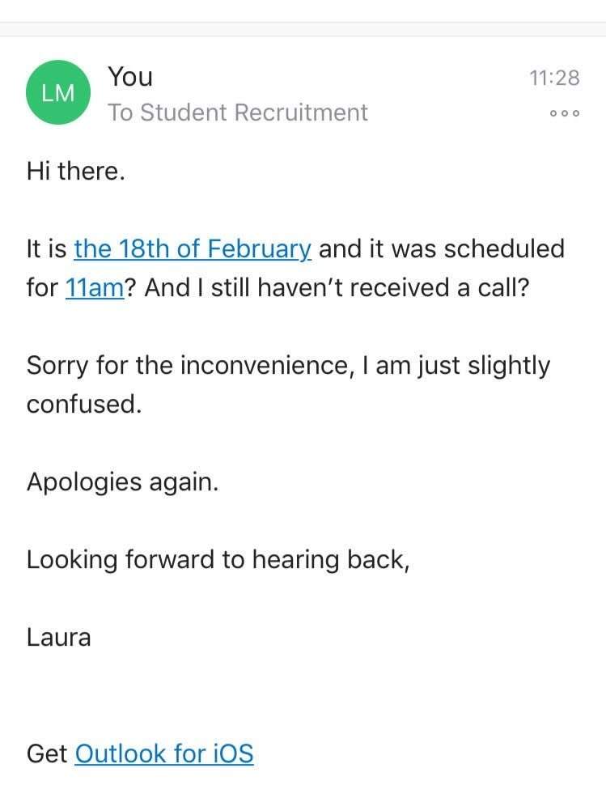
Task: Expand the "To Student Recruitment" recipient line
Action: click(238, 112)
